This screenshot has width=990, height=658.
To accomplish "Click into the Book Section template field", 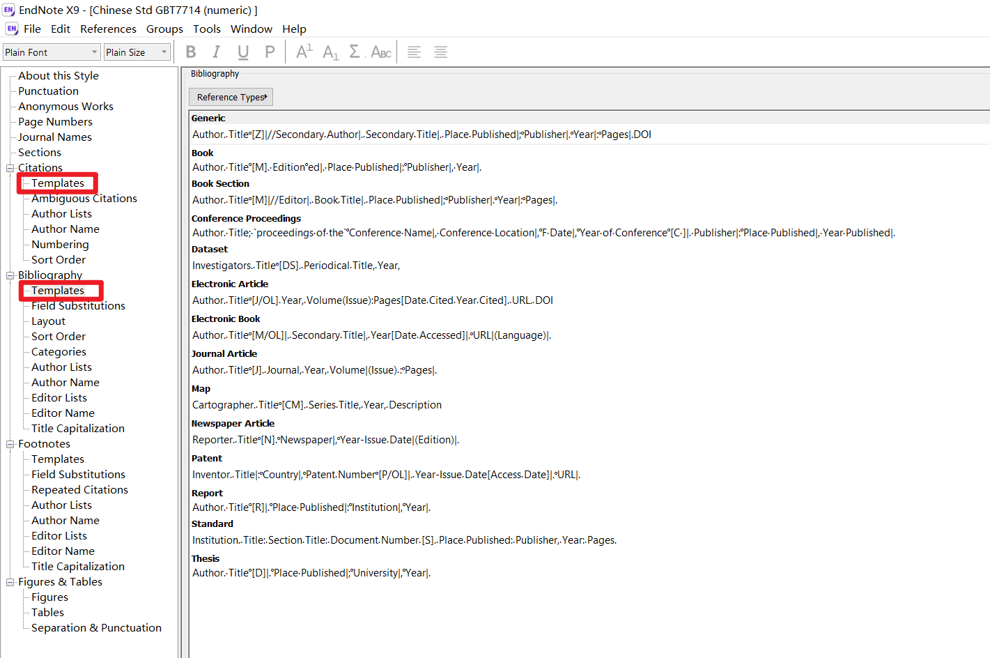I will point(589,200).
